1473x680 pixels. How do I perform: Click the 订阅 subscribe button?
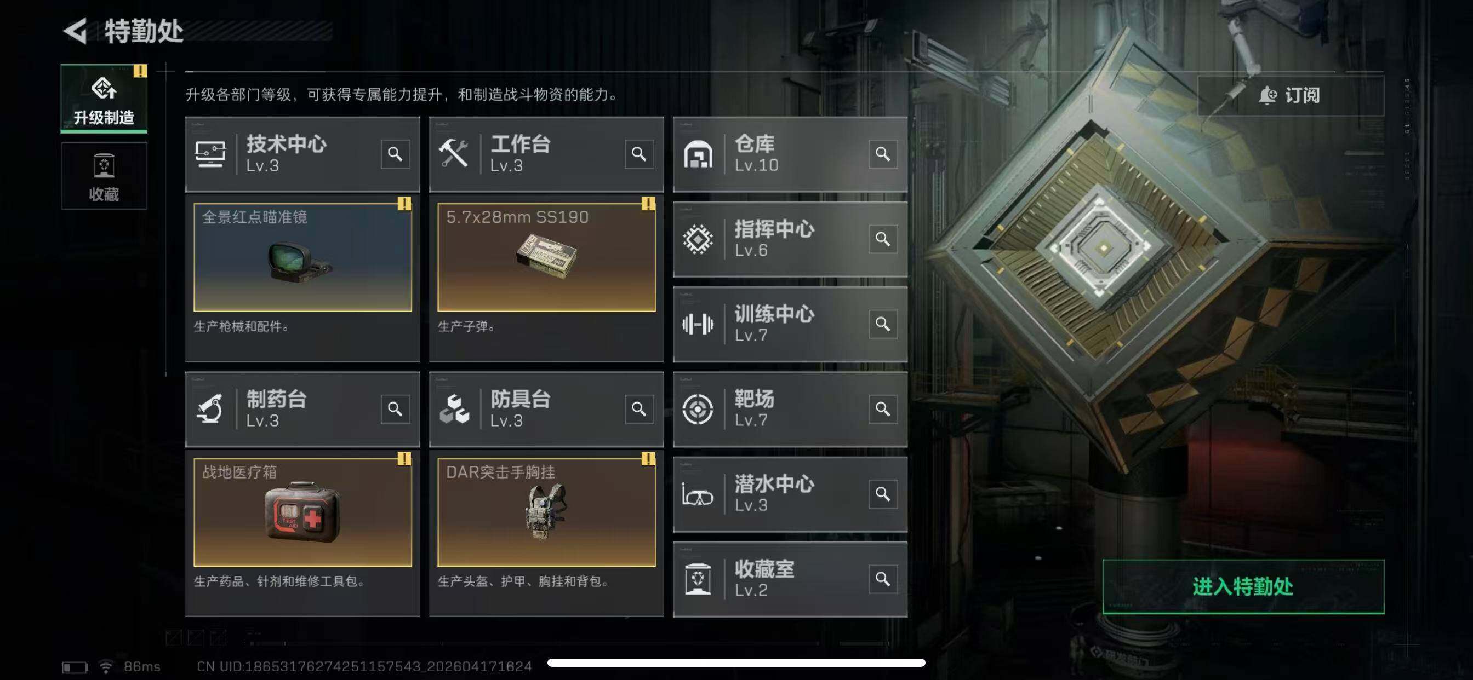[1291, 95]
